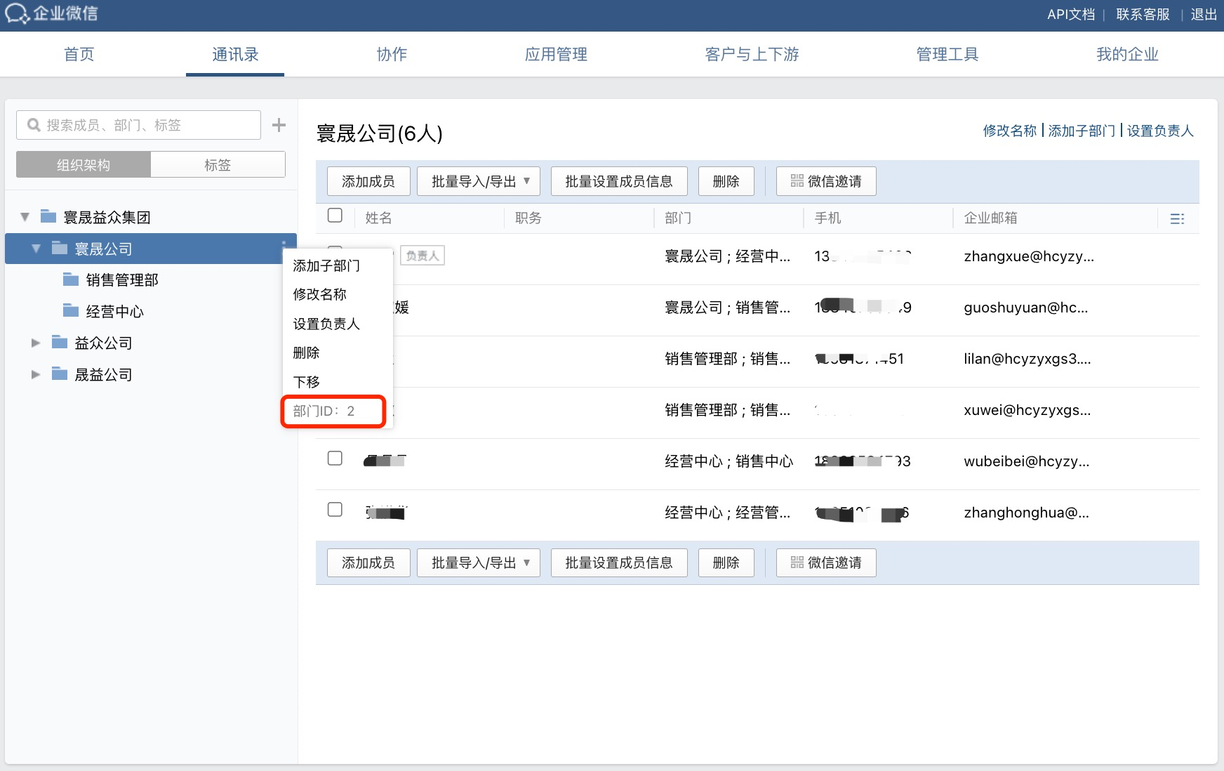Click the 晟益公司 folder icon
This screenshot has height=771, width=1224.
tap(60, 374)
